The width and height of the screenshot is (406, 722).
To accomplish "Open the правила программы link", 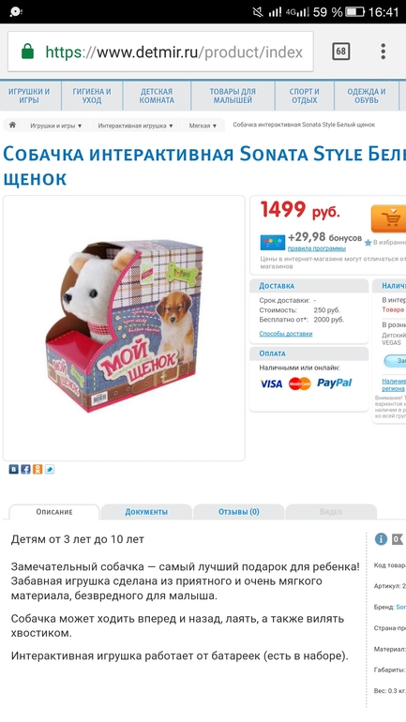I will coord(317,248).
